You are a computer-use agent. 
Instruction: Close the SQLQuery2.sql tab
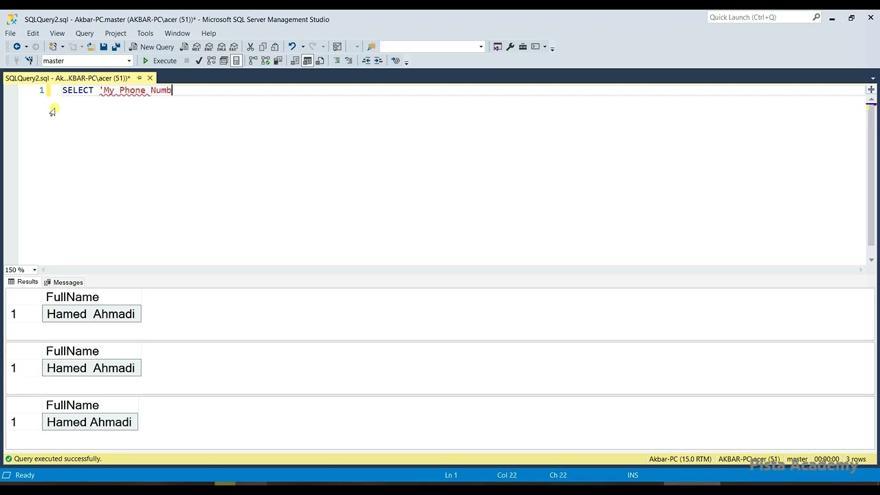point(150,78)
